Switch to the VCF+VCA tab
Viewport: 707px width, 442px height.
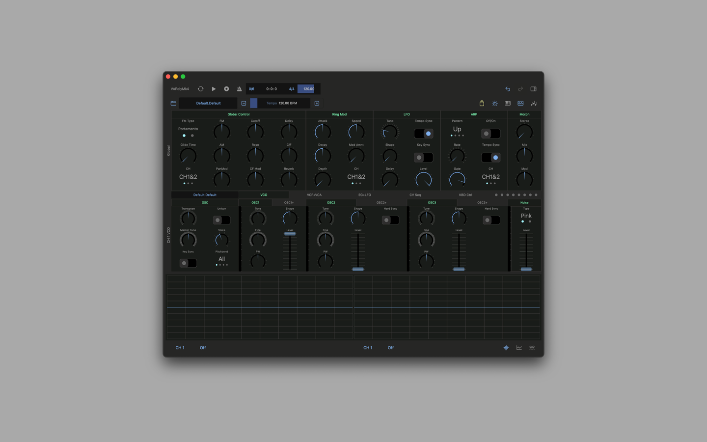(x=314, y=195)
